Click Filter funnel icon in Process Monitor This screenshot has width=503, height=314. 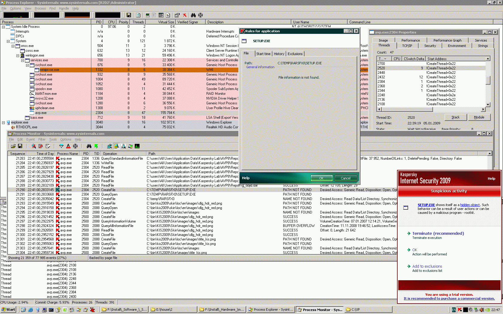[x=61, y=146]
